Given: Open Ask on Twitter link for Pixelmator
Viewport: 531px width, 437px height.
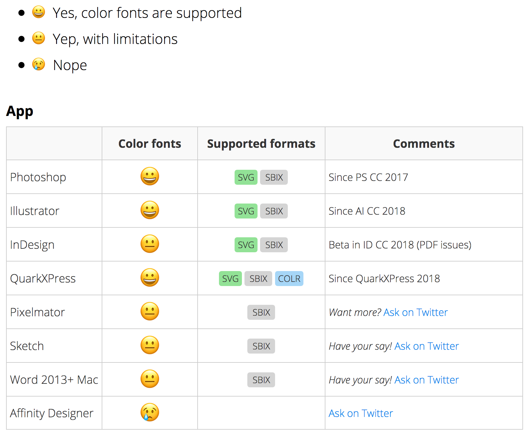Looking at the screenshot, I should point(416,312).
